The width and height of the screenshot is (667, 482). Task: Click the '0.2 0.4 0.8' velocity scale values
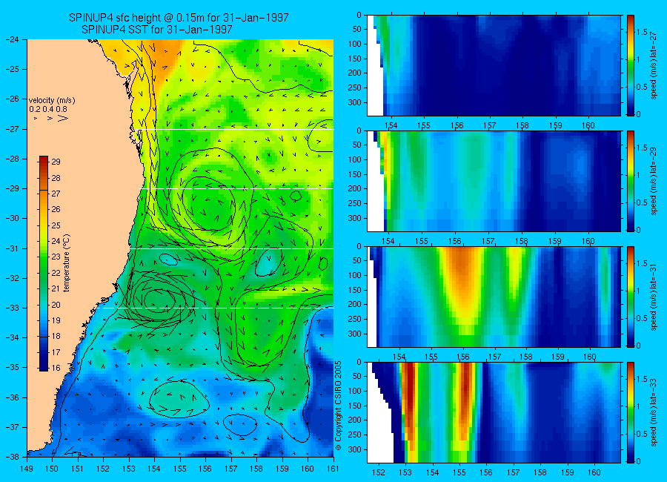pos(48,110)
